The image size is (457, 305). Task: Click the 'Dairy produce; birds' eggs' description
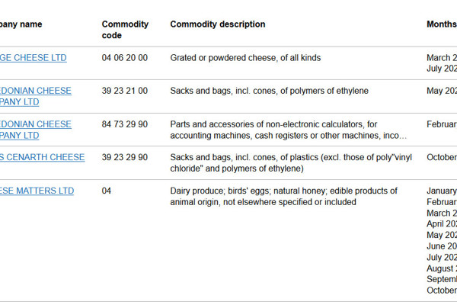tap(283, 197)
